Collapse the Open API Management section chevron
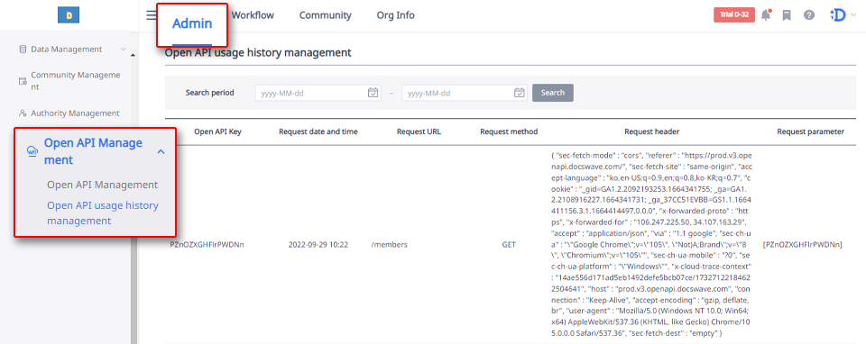Image resolution: width=866 pixels, height=344 pixels. (x=161, y=151)
